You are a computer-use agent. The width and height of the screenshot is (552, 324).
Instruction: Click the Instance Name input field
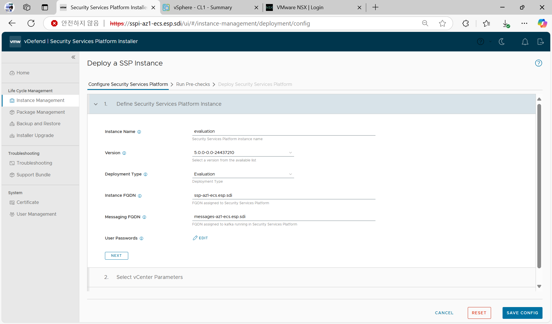point(284,131)
